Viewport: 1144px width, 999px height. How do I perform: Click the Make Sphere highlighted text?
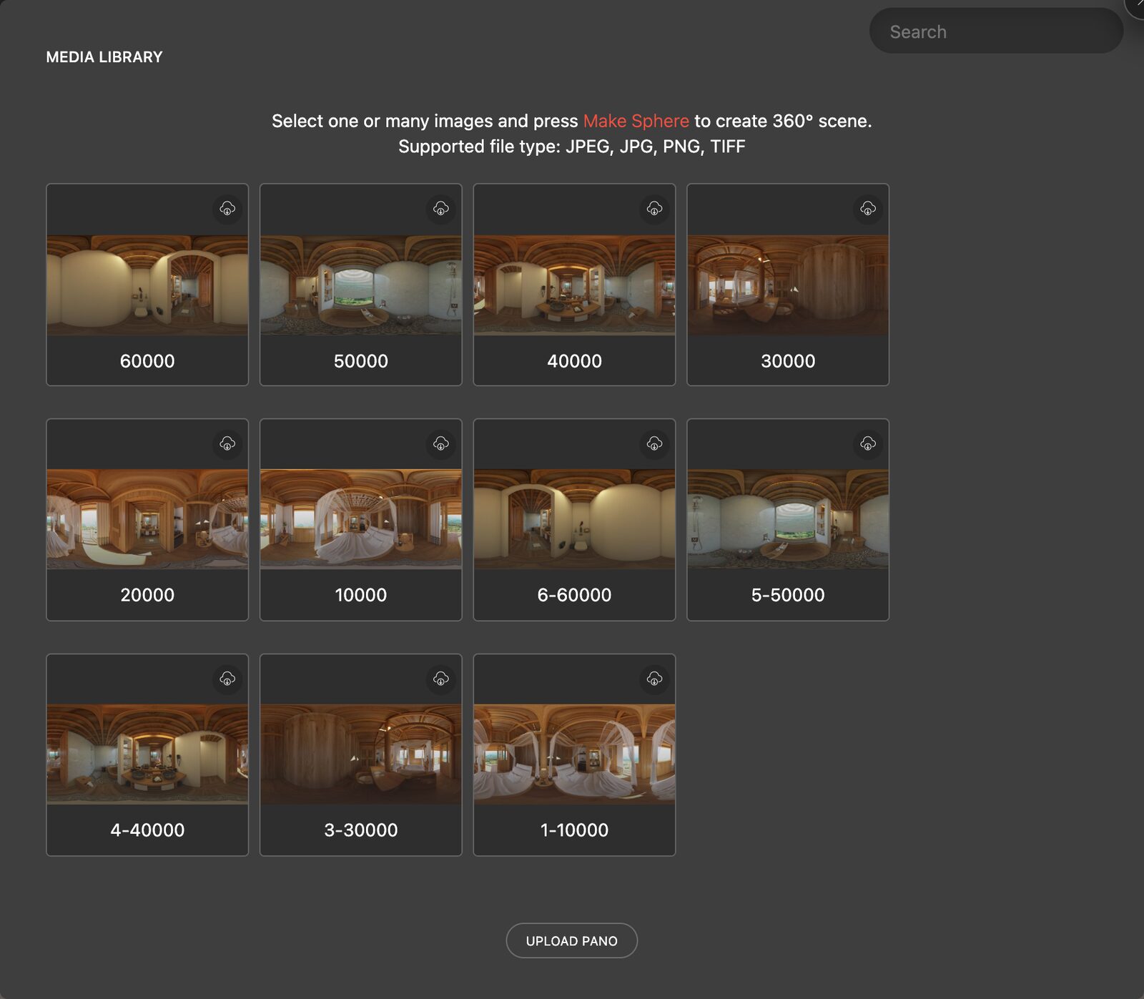click(636, 121)
